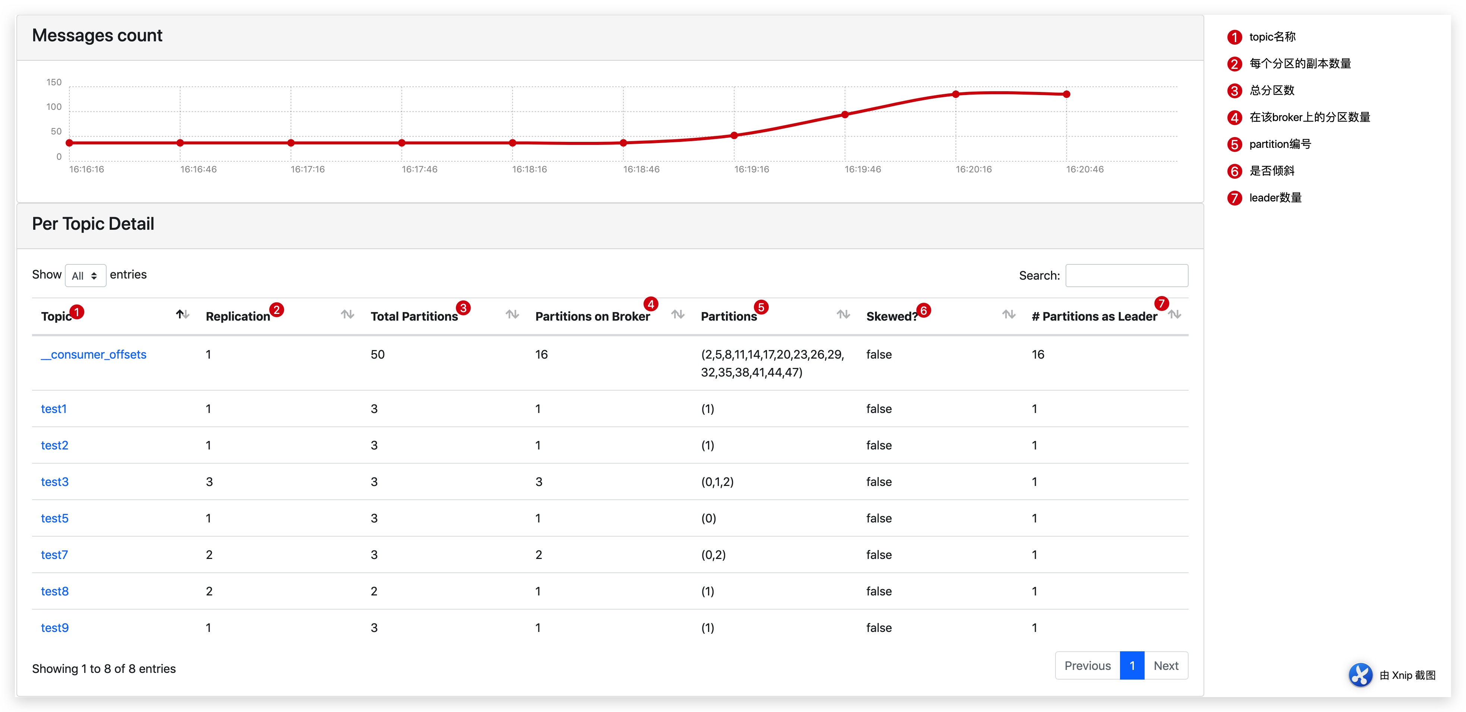The height and width of the screenshot is (712, 1466).
Task: Click the Showing 1 to 8 entries text
Action: tap(104, 669)
